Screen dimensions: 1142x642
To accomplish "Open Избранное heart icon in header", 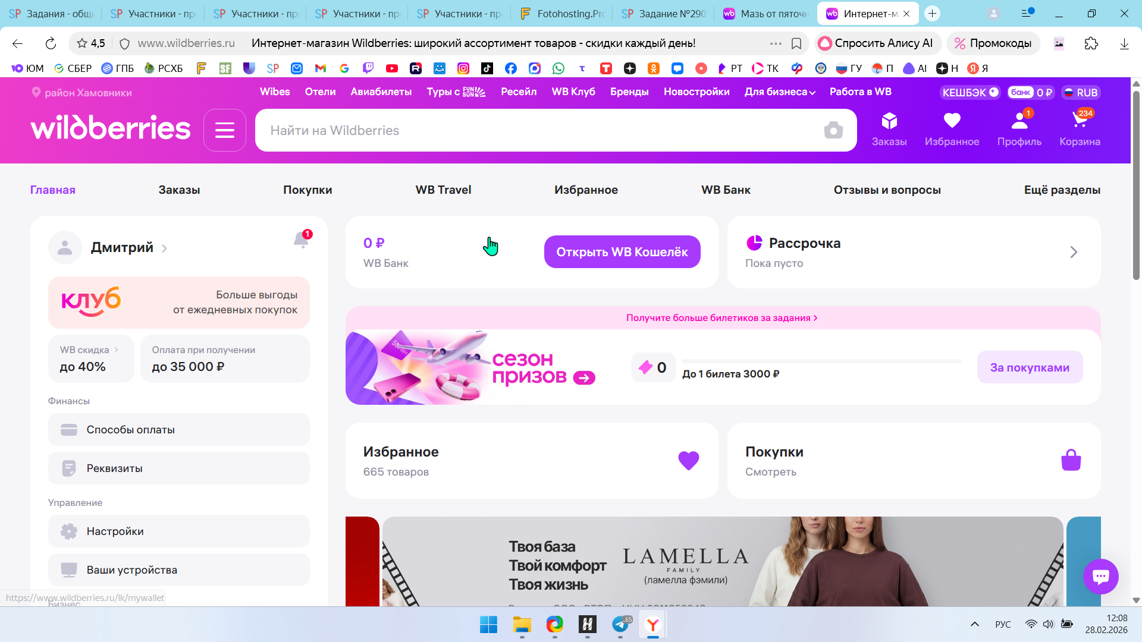I will pyautogui.click(x=952, y=121).
